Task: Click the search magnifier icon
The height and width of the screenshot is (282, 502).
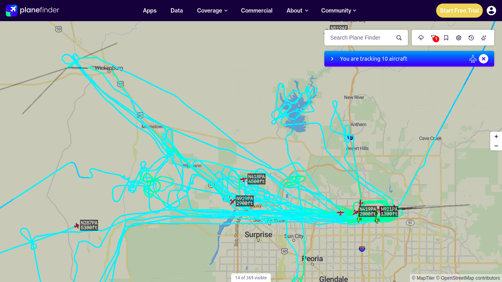Action: [399, 38]
